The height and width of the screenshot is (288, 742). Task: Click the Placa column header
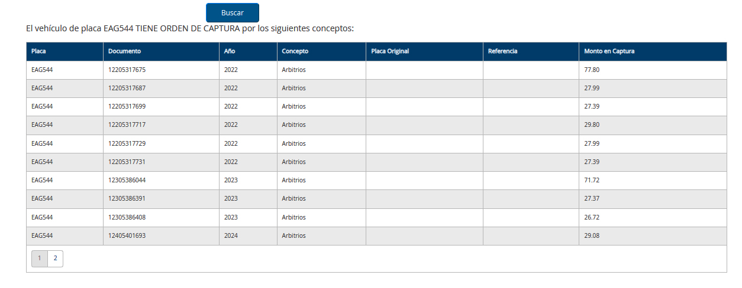(x=38, y=51)
